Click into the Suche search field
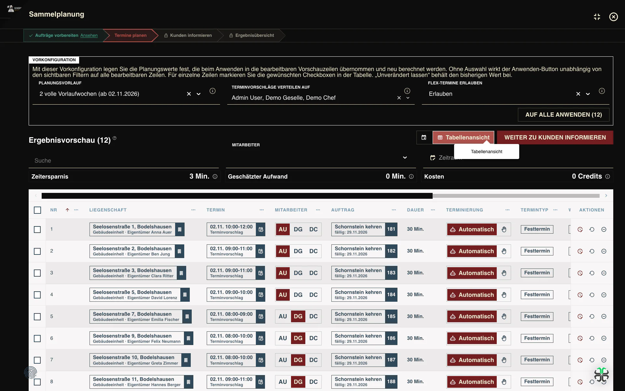The image size is (625, 391). point(124,161)
